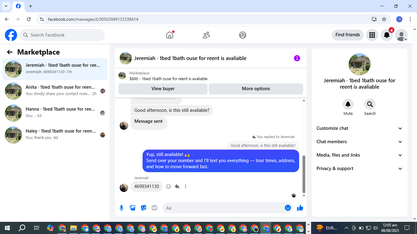The width and height of the screenshot is (417, 234).
Task: Expand Privacy & support section
Action: 360,168
